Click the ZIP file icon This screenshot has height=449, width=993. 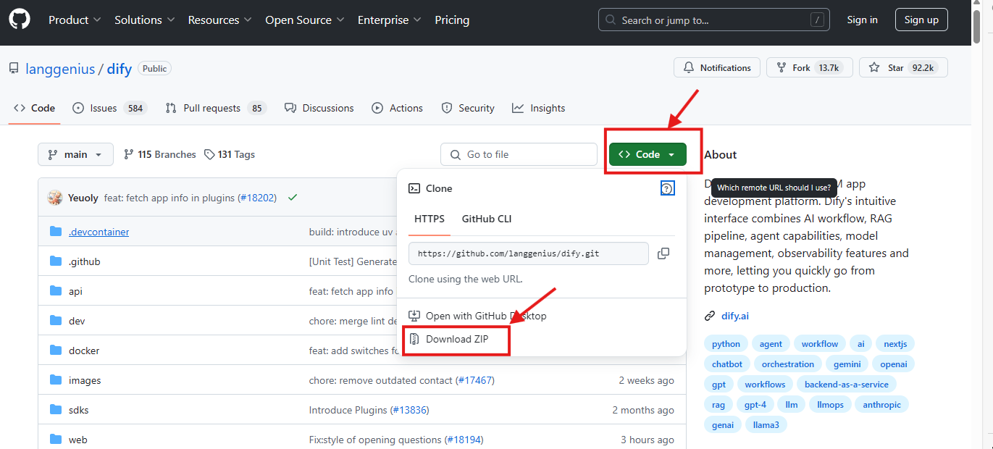(x=414, y=339)
